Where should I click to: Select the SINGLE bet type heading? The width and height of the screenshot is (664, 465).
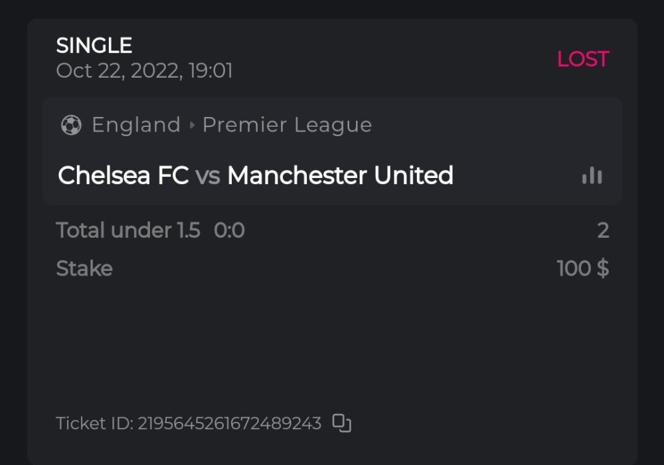click(x=94, y=46)
